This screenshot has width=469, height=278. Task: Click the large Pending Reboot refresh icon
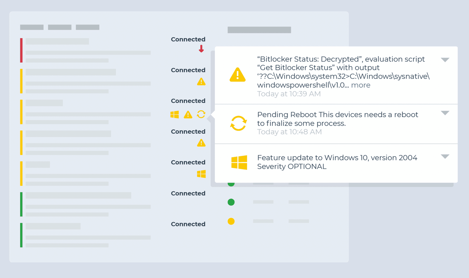238,123
